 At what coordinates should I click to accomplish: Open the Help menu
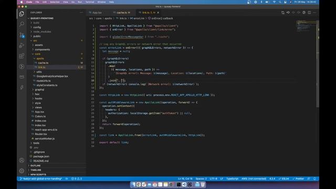point(111,2)
